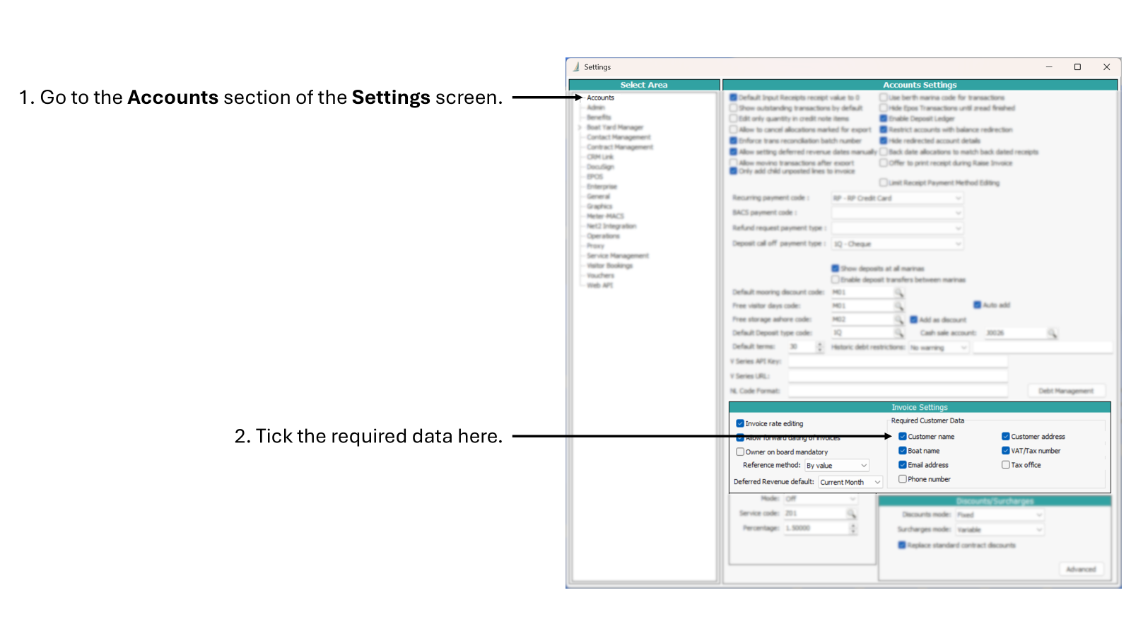Select Accounts in the Select Area tree
Image resolution: width=1131 pixels, height=636 pixels.
601,98
